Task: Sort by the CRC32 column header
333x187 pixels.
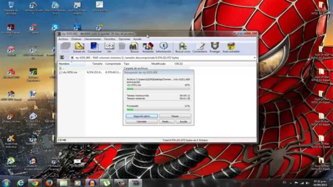Action: 181,64
